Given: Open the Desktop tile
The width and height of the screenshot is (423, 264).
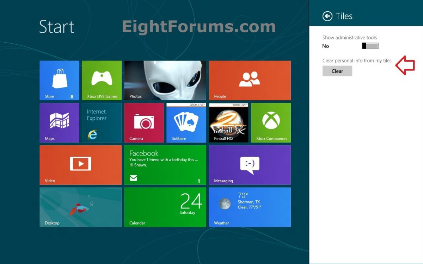Looking at the screenshot, I should coord(80,207).
